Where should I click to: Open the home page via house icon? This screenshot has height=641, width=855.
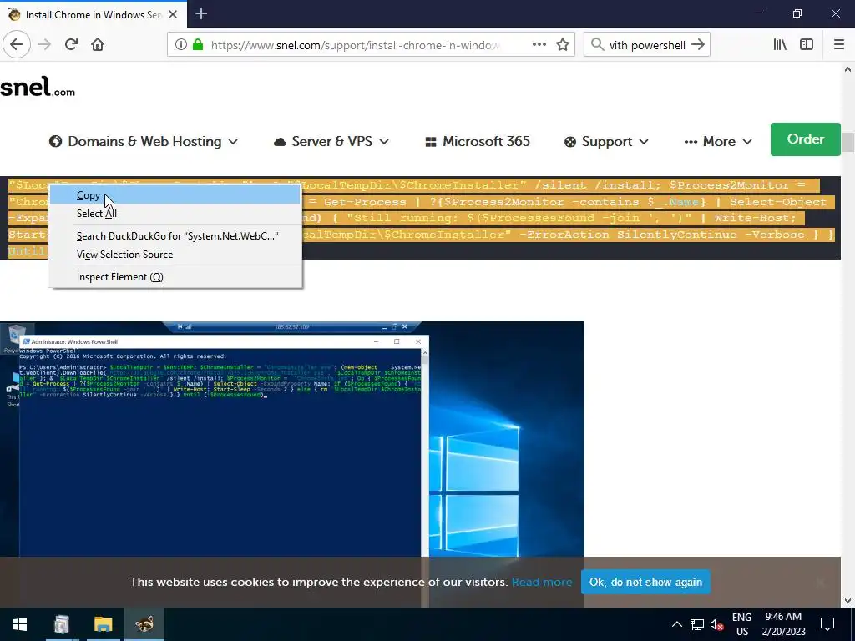coord(98,45)
